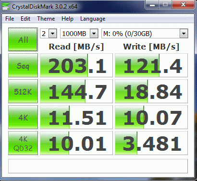This screenshot has width=197, height=181.
Task: Start the 512K benchmark test
Action: tap(23, 91)
